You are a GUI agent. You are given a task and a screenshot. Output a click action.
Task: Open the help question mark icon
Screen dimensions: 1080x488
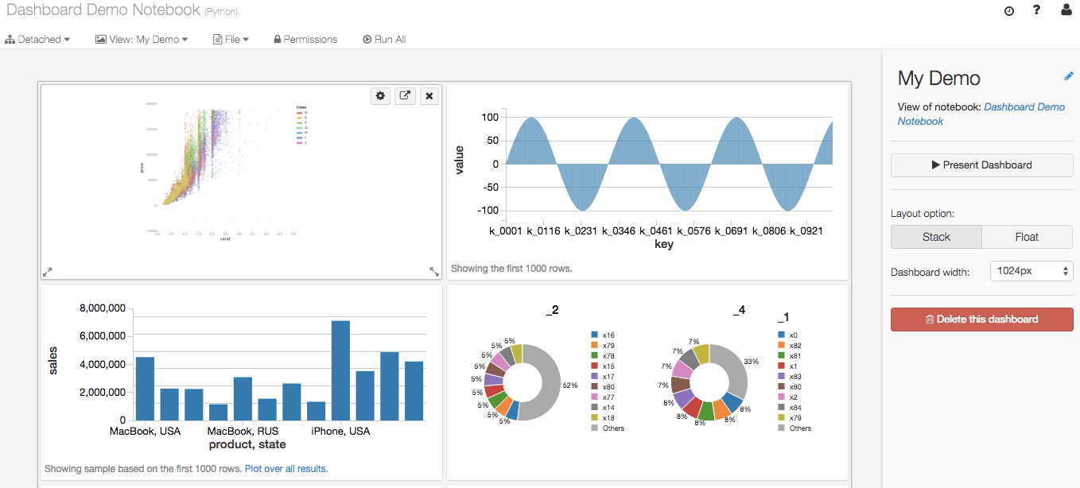(1036, 11)
